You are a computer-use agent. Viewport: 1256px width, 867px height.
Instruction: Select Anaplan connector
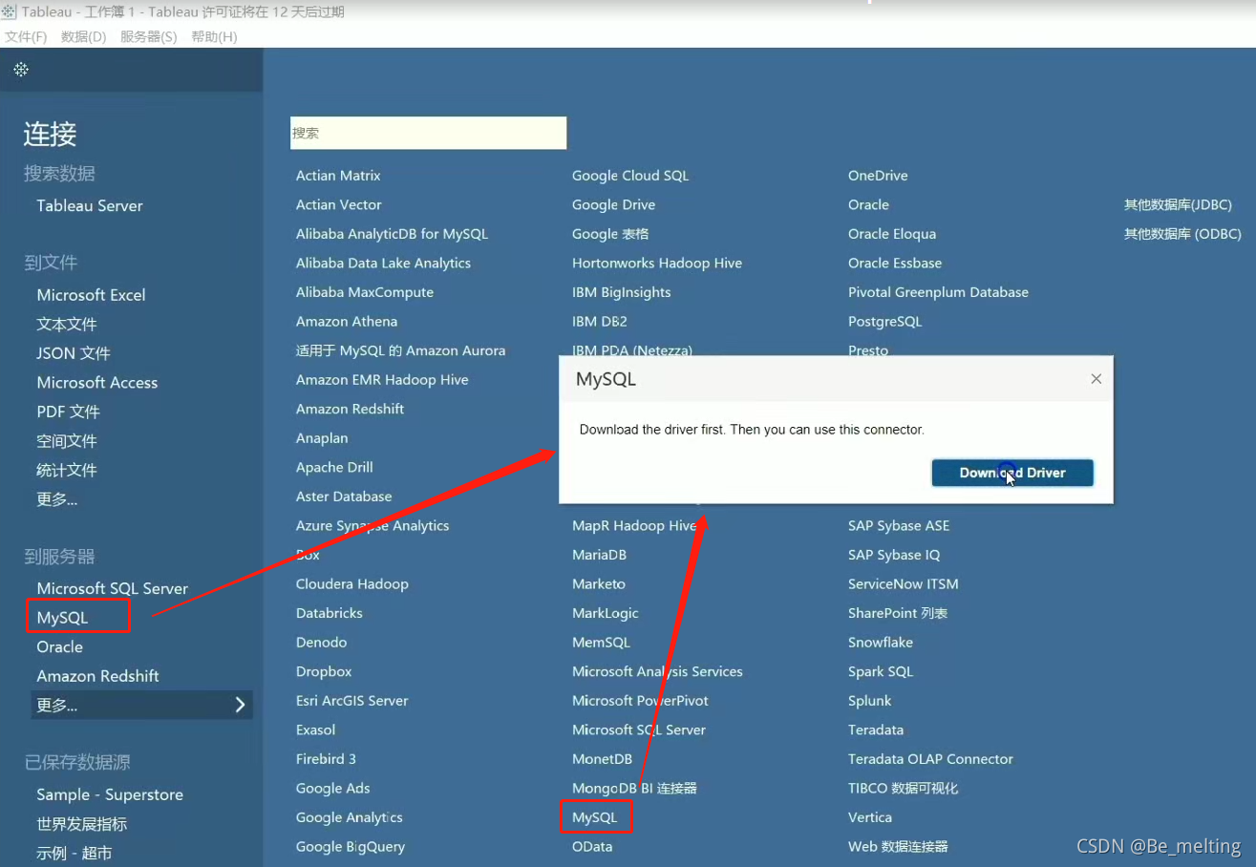tap(322, 438)
